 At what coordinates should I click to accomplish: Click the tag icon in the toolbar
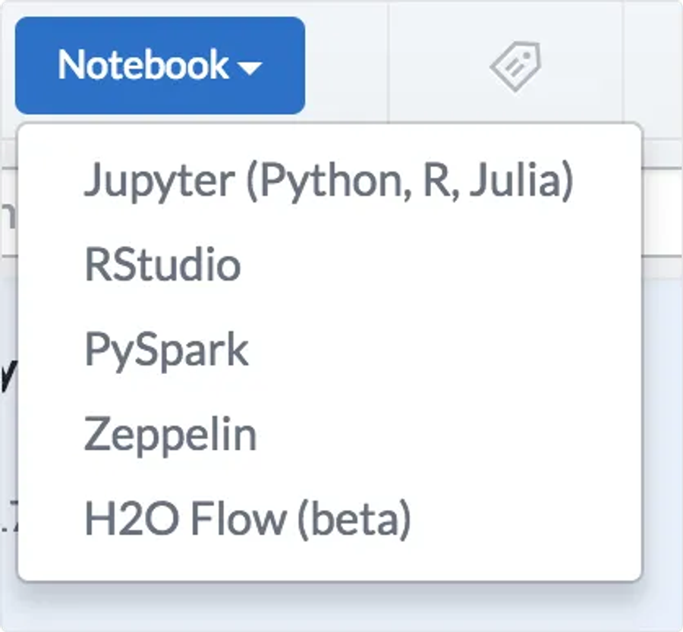[515, 66]
